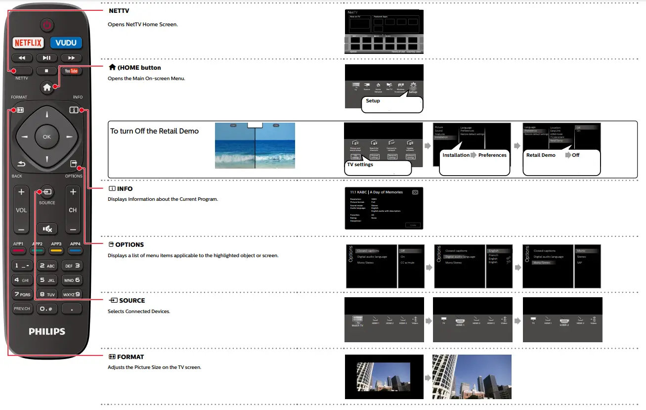This screenshot has width=646, height=410.
Task: Click the 8 TUV key on the remote
Action: (x=47, y=295)
